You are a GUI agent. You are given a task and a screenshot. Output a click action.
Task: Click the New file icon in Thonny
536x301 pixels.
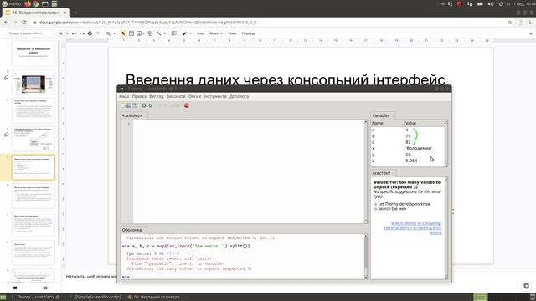click(123, 105)
